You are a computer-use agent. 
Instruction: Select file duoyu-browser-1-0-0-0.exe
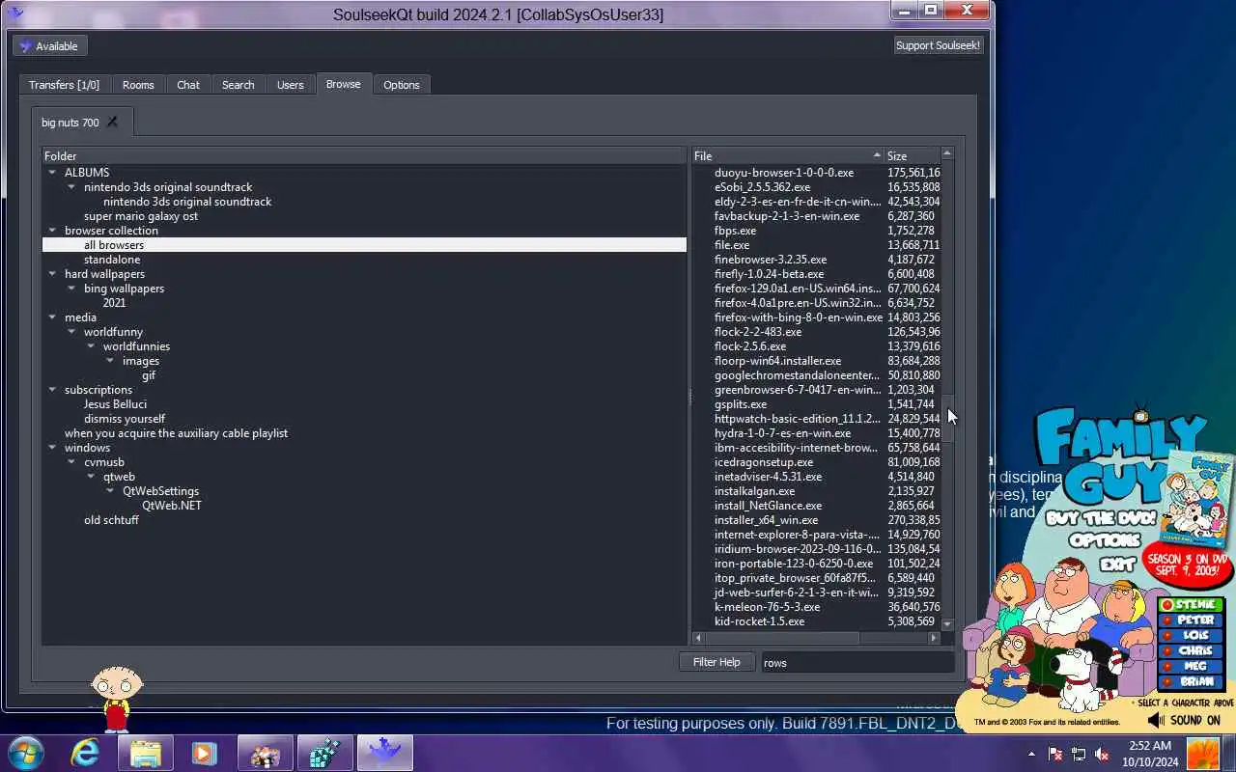784,173
